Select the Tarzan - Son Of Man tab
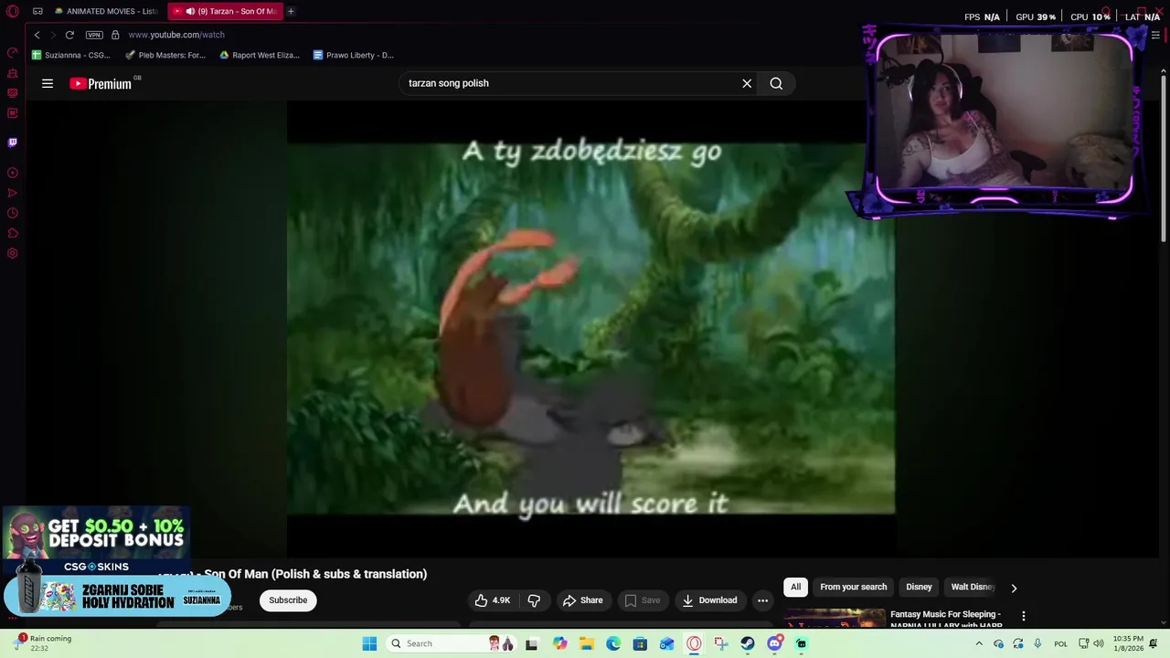Image resolution: width=1170 pixels, height=658 pixels. 225,12
